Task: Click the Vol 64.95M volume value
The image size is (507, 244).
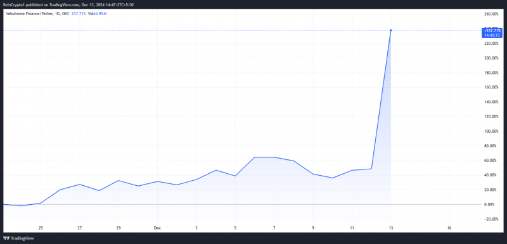Action: pos(98,14)
